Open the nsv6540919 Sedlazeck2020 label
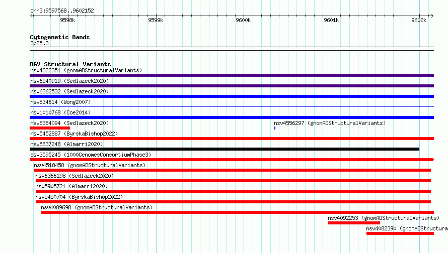Image resolution: width=448 pixels, height=253 pixels. 69,81
